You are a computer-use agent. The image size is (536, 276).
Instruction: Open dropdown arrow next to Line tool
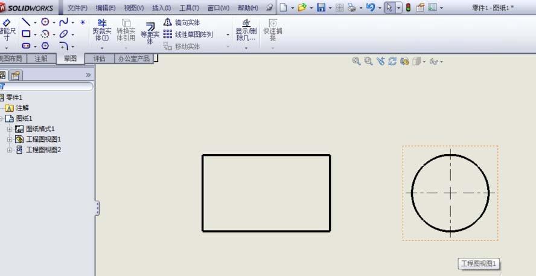(35, 23)
